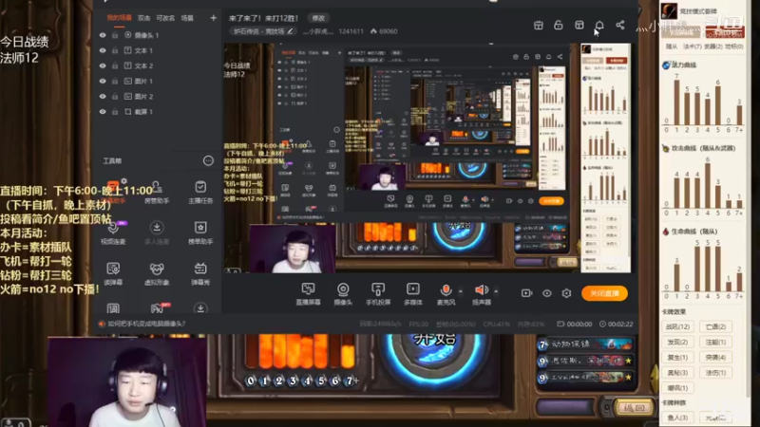Open the layout icon in header
This screenshot has height=427, width=760.
[579, 26]
